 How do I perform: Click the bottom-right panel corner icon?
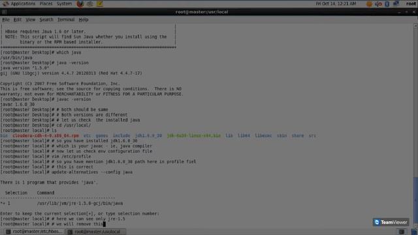[414, 232]
